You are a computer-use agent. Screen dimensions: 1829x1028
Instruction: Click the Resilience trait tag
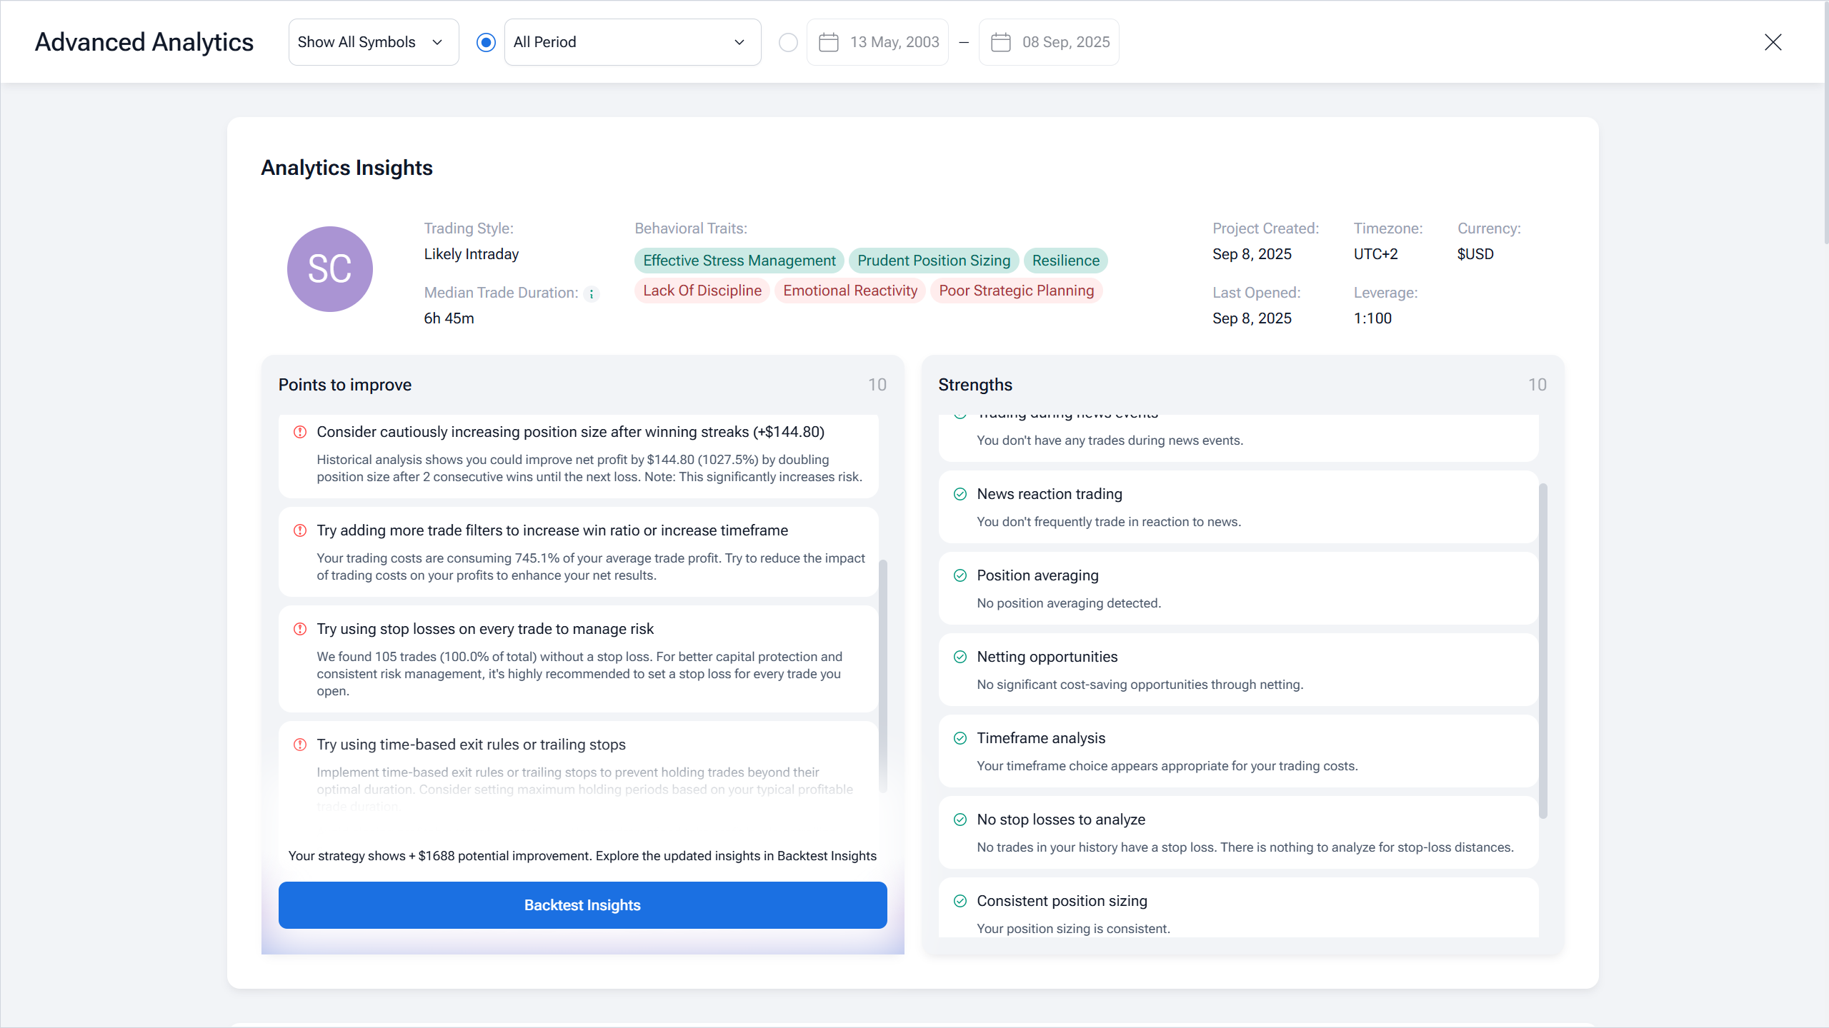tap(1065, 261)
